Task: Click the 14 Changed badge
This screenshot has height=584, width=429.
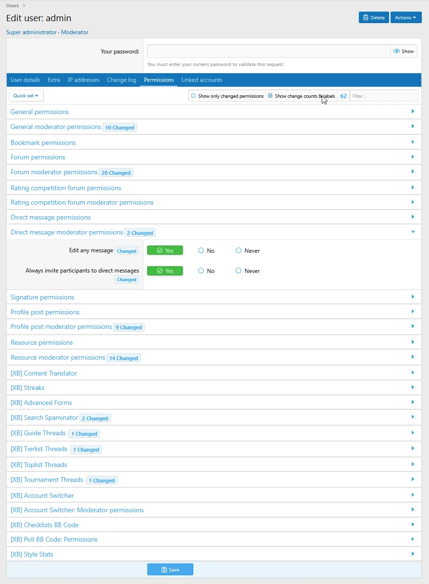Action: pyautogui.click(x=124, y=358)
